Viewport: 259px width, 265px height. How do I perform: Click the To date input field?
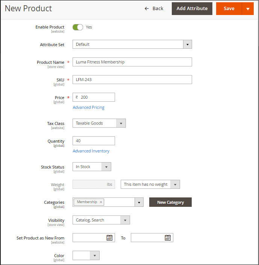[x=152, y=238]
